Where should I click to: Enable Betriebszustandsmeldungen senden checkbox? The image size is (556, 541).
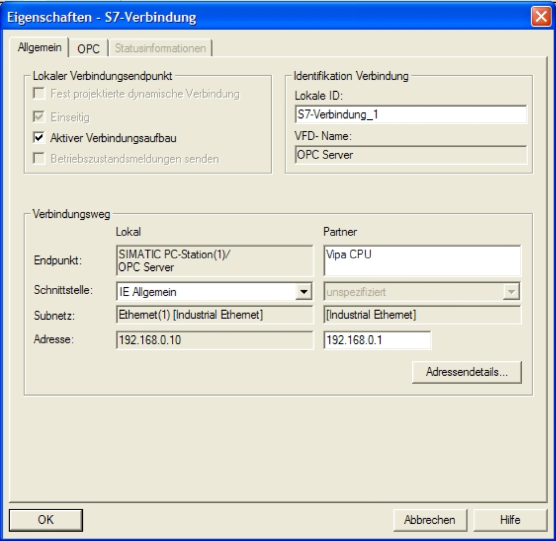coord(39,159)
